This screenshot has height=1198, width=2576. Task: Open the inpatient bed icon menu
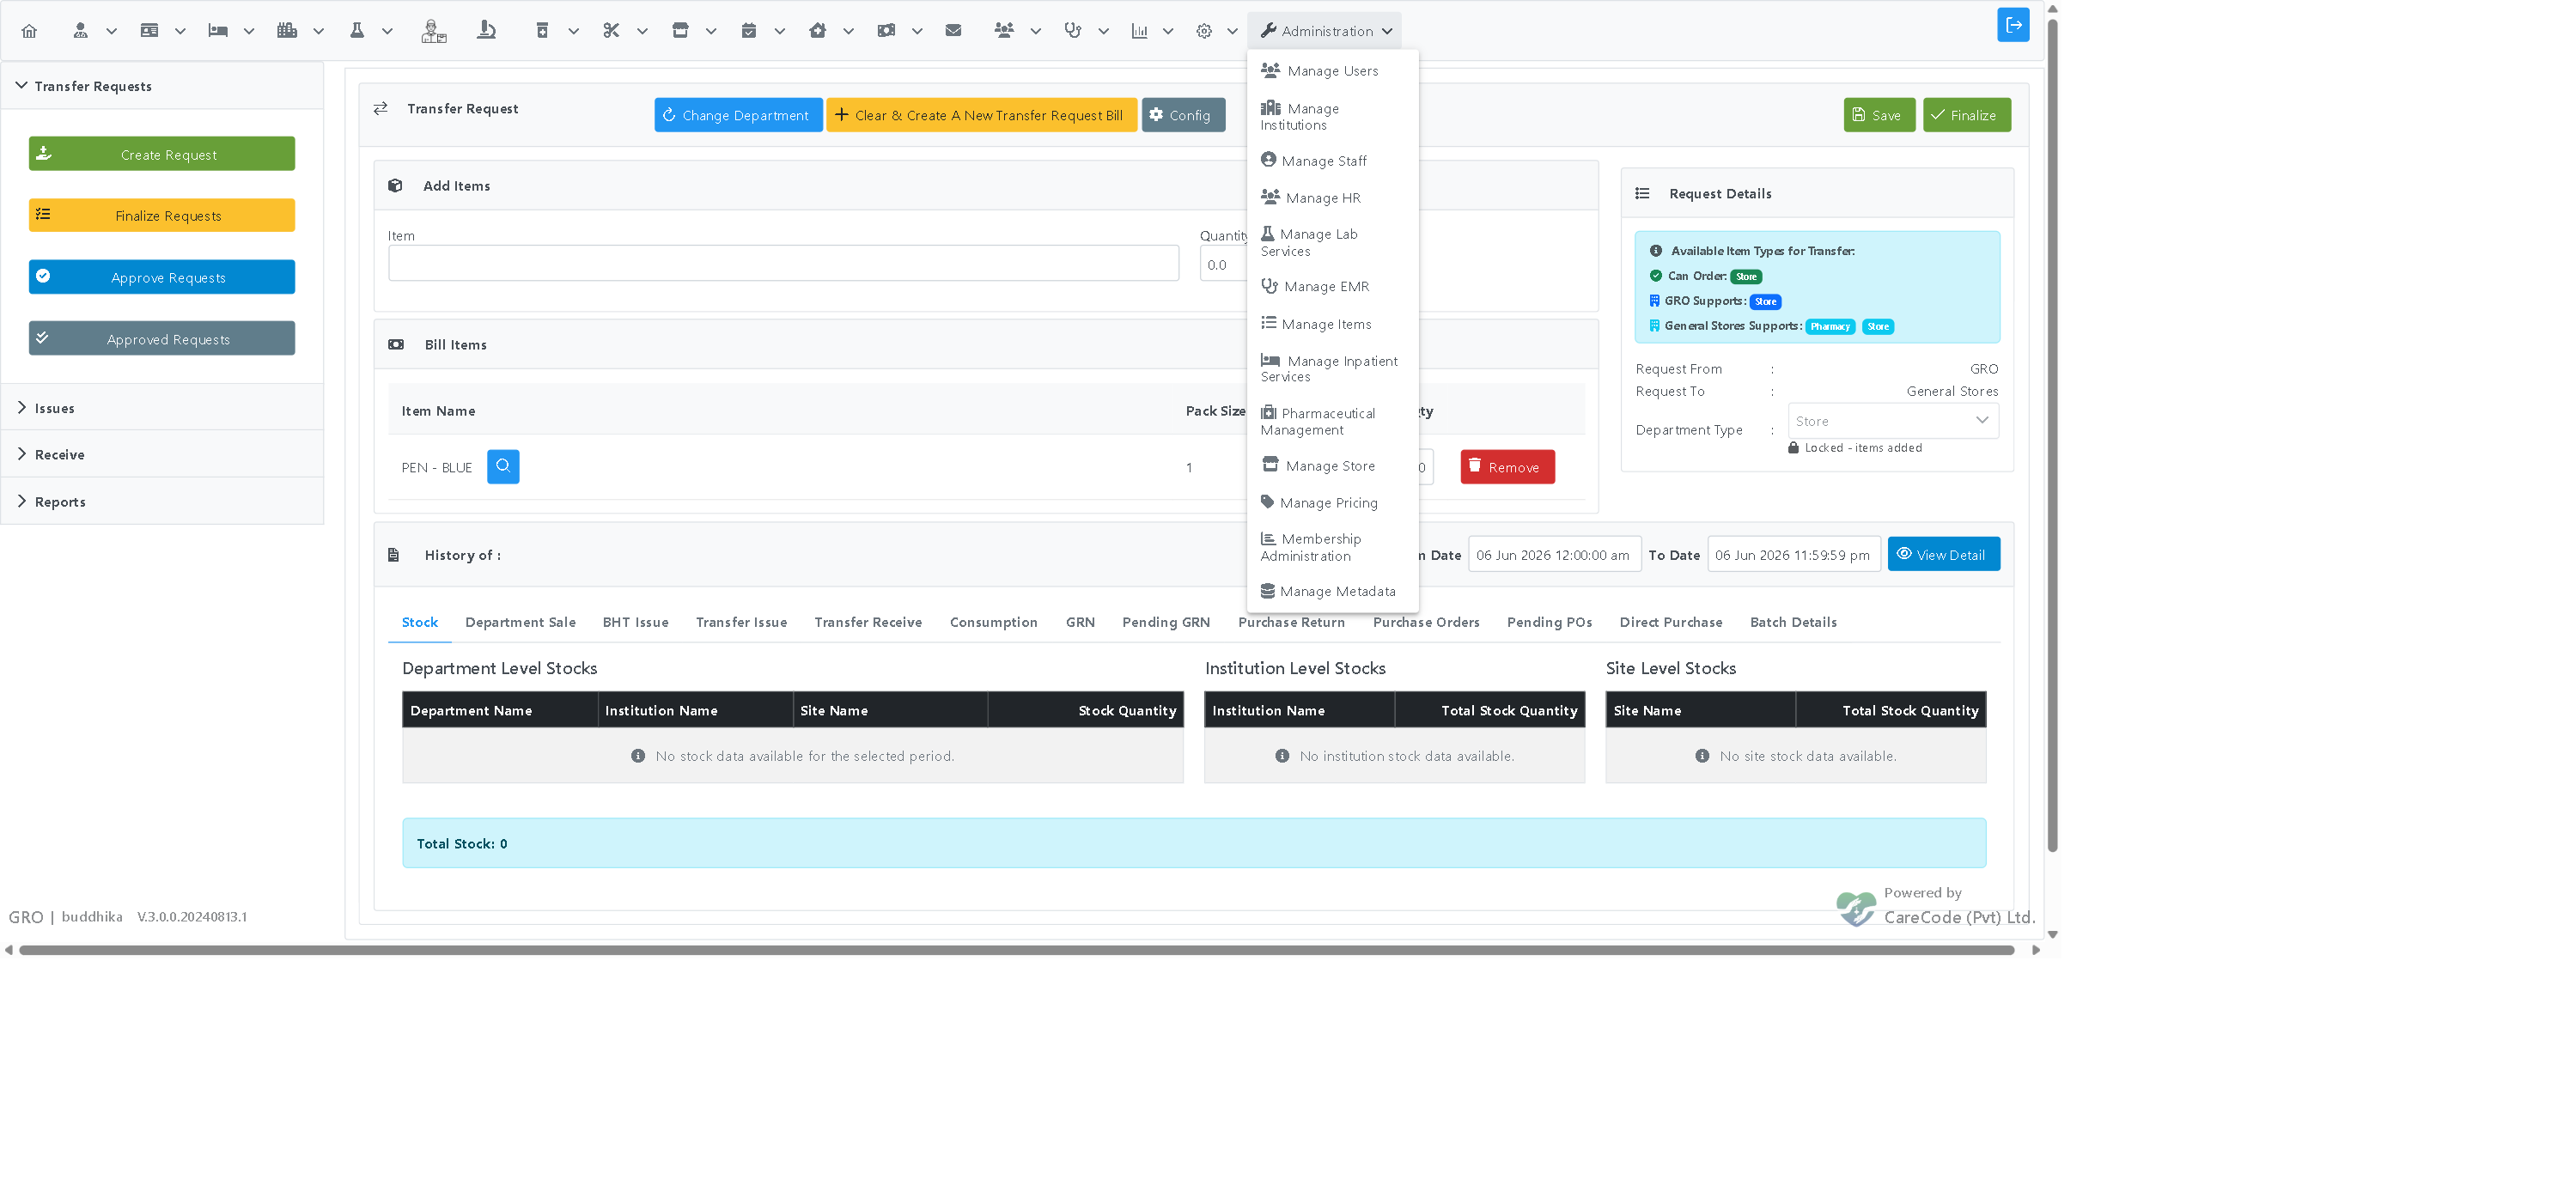pyautogui.click(x=218, y=31)
